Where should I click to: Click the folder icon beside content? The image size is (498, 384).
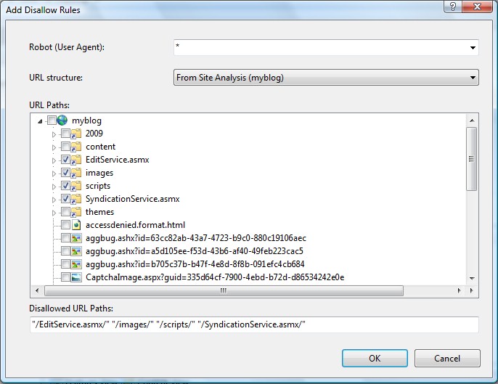pos(76,147)
